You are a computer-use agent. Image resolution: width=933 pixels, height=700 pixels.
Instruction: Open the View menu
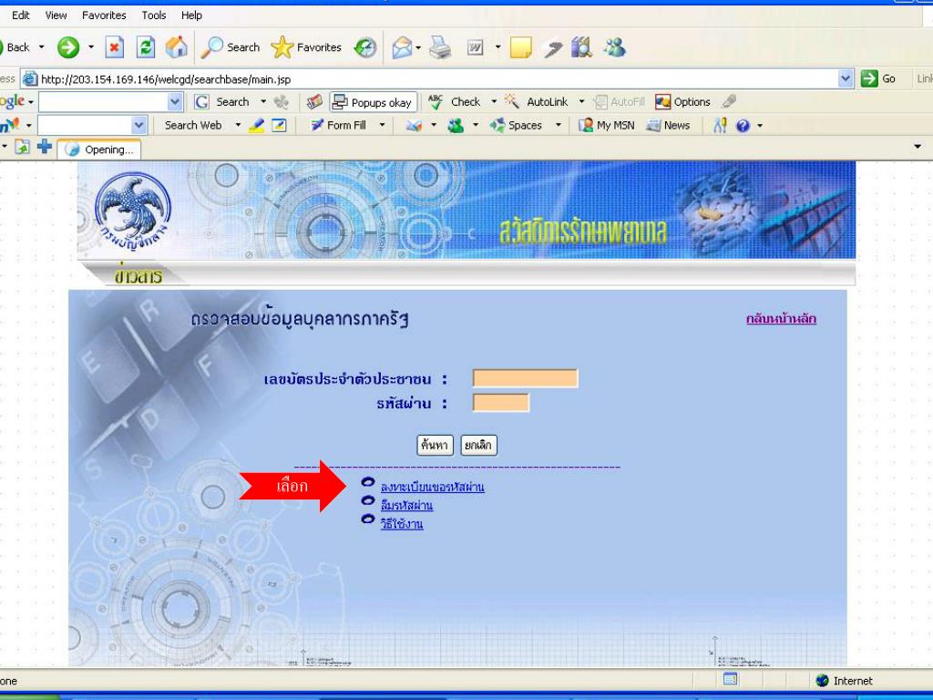coord(56,15)
